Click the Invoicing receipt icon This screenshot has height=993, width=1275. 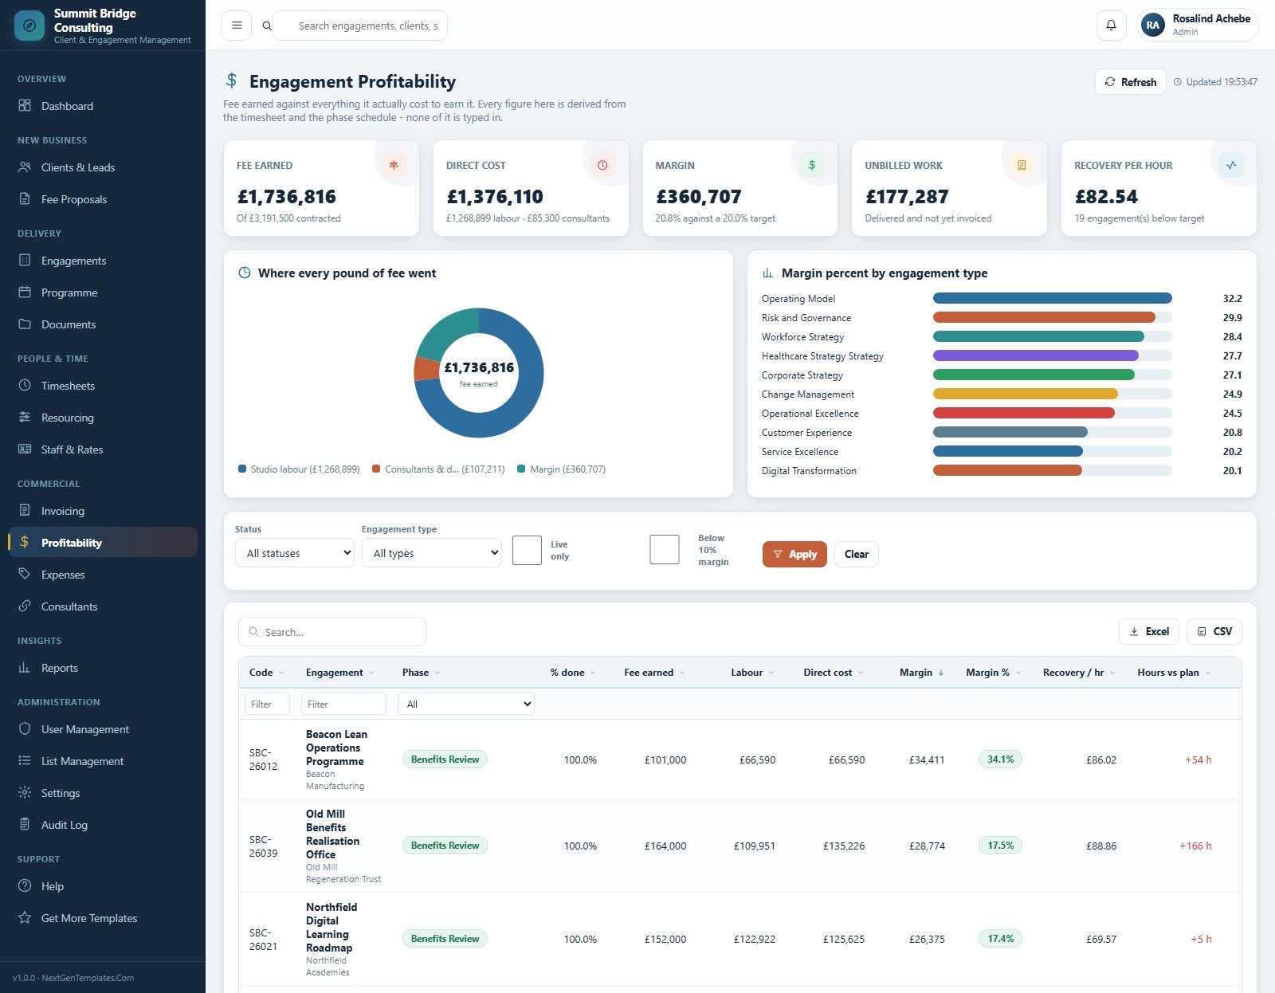click(25, 511)
